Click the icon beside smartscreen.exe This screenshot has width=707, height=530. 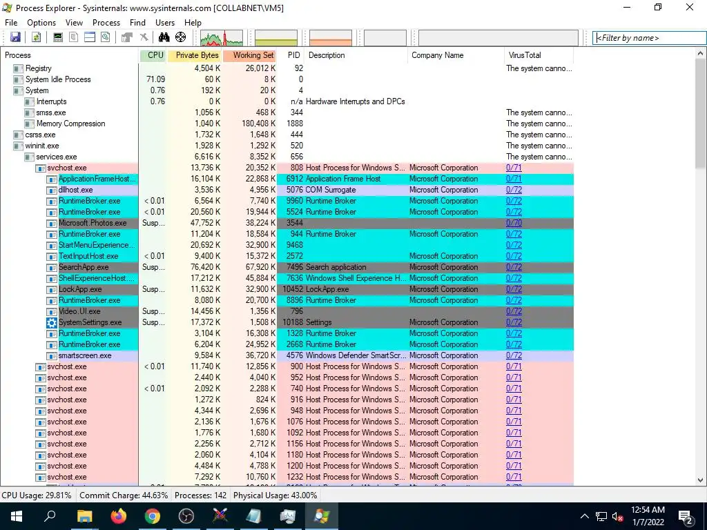[51, 355]
